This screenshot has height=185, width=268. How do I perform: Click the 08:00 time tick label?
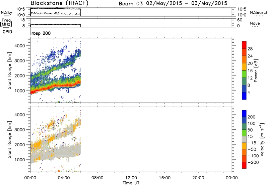tap(97, 178)
